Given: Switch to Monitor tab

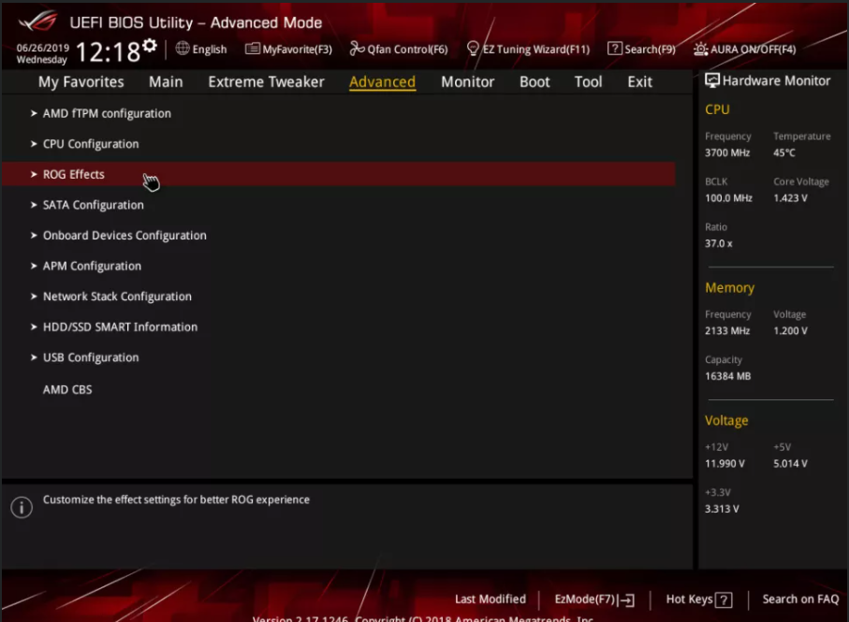Looking at the screenshot, I should 468,81.
